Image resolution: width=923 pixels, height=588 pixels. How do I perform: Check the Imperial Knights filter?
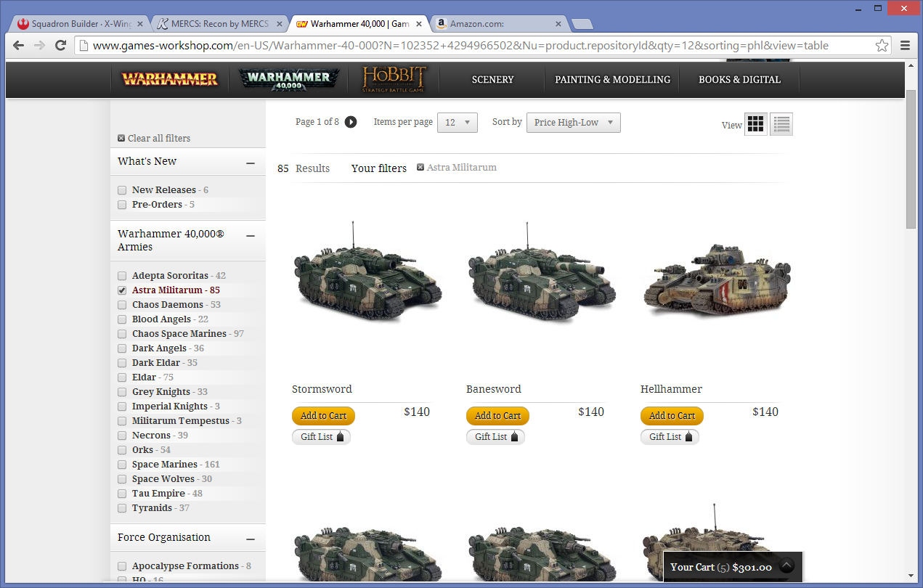click(x=122, y=407)
